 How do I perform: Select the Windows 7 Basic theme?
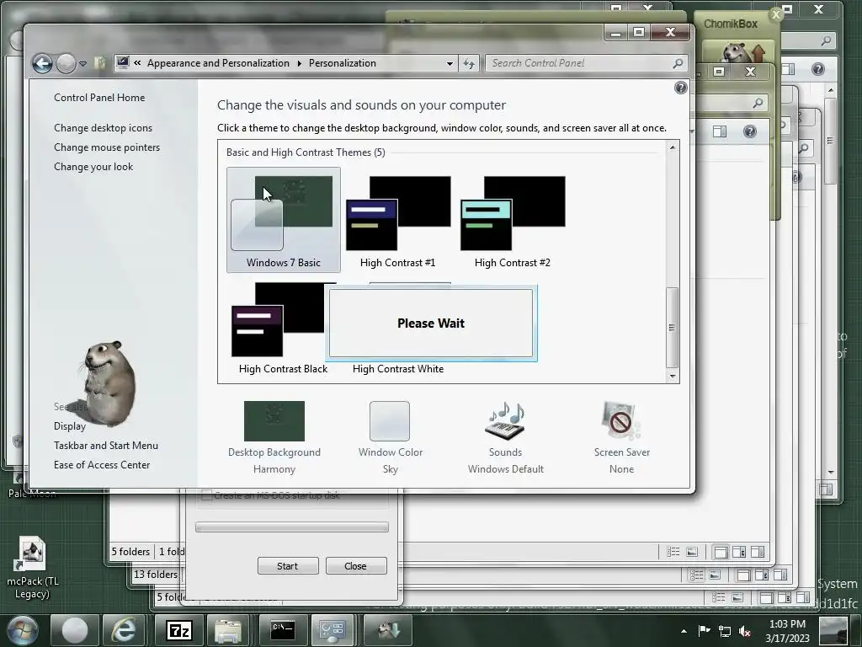point(283,220)
